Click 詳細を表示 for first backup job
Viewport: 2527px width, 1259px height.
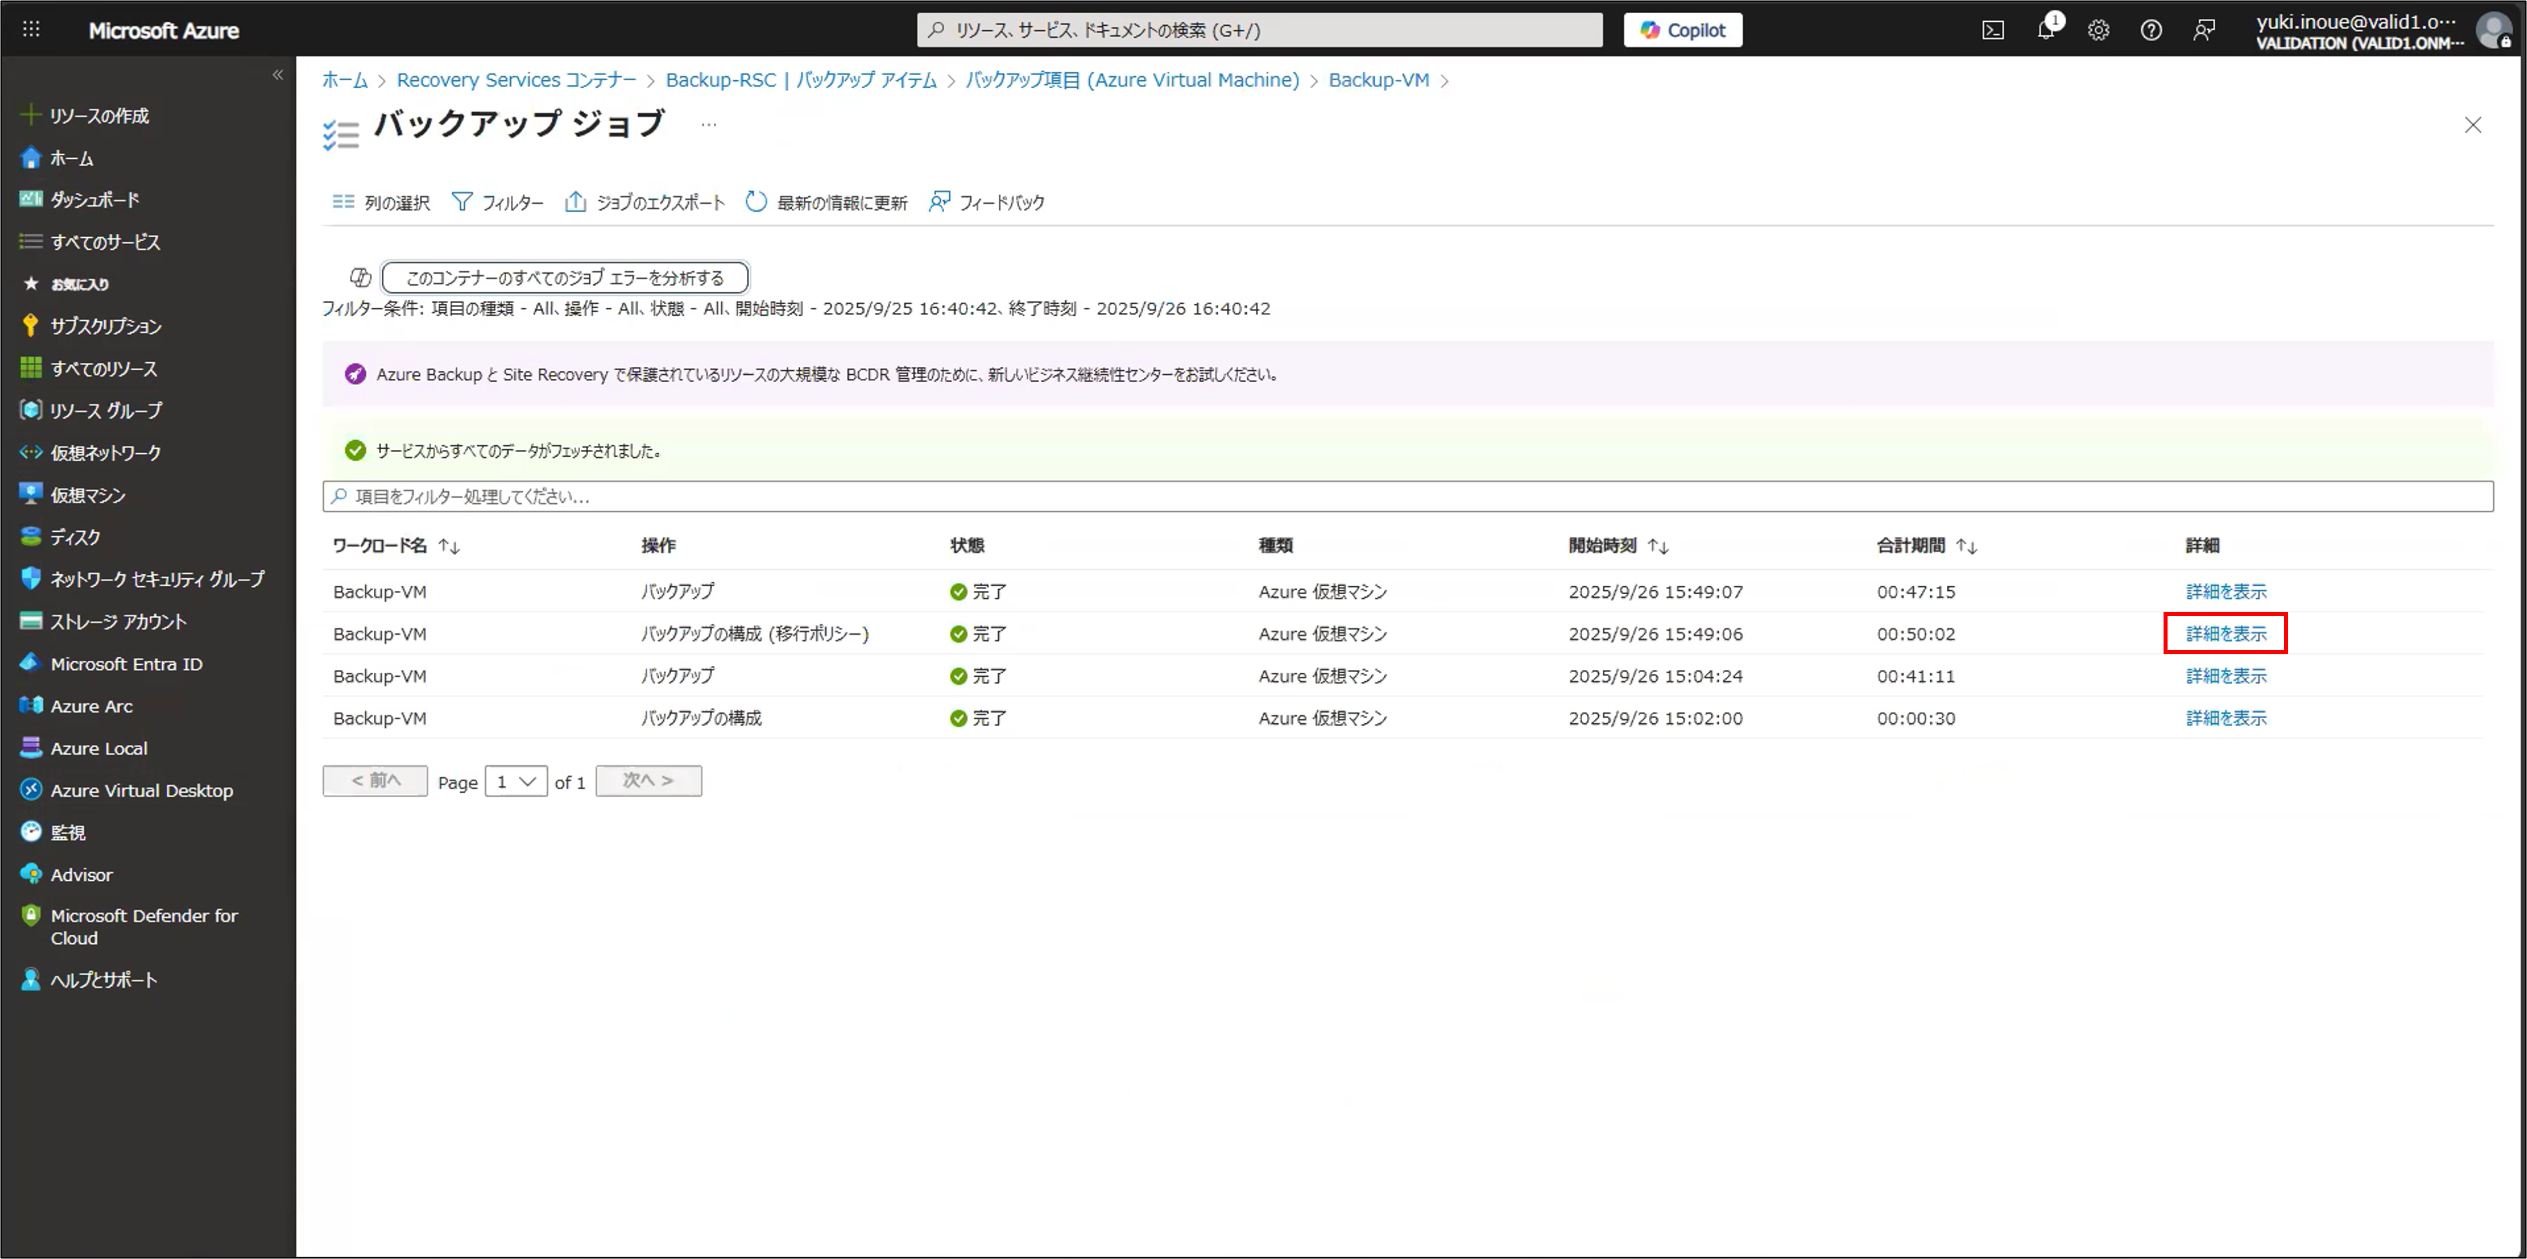click(x=2225, y=591)
